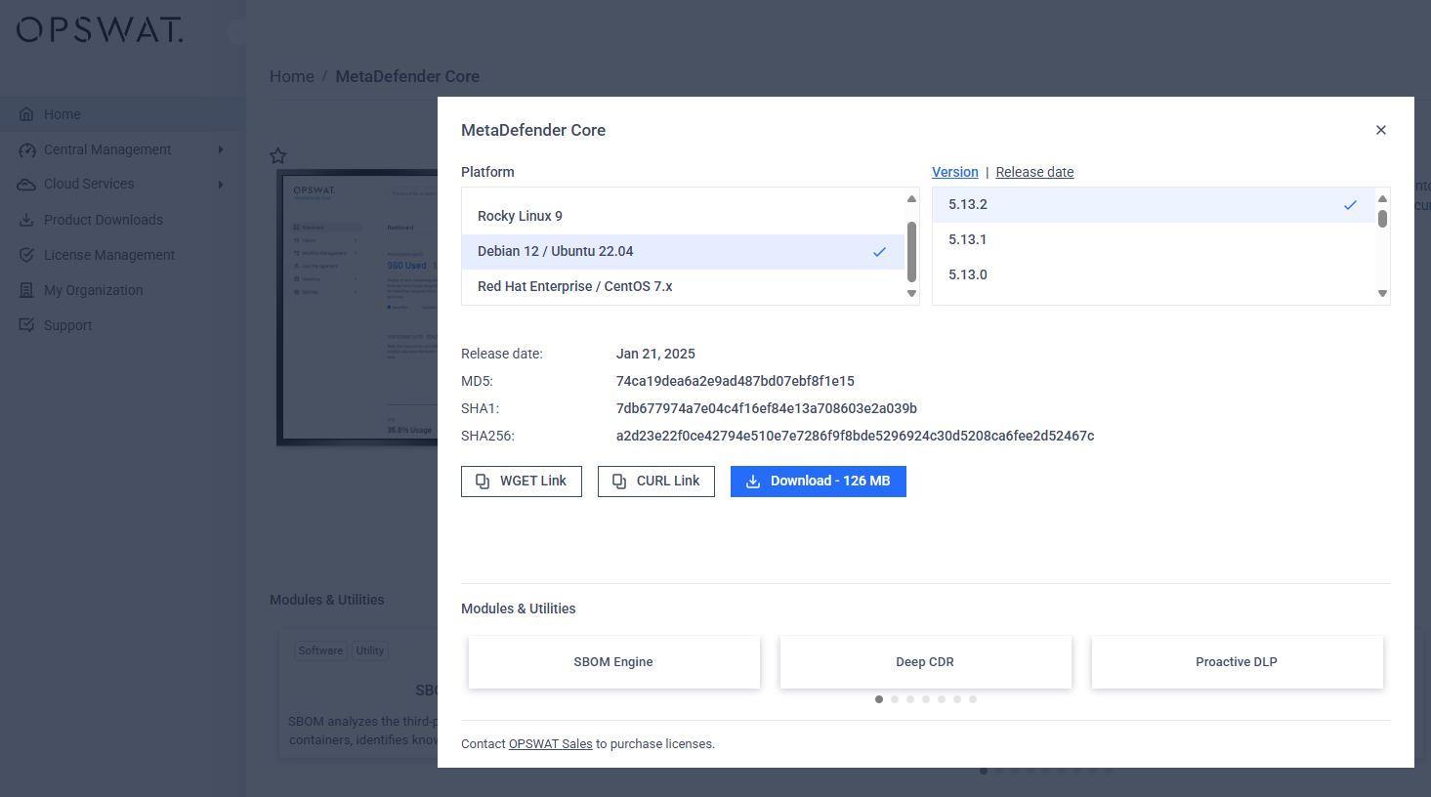The image size is (1431, 797).
Task: Click the Home sidebar icon
Action: tap(26, 114)
